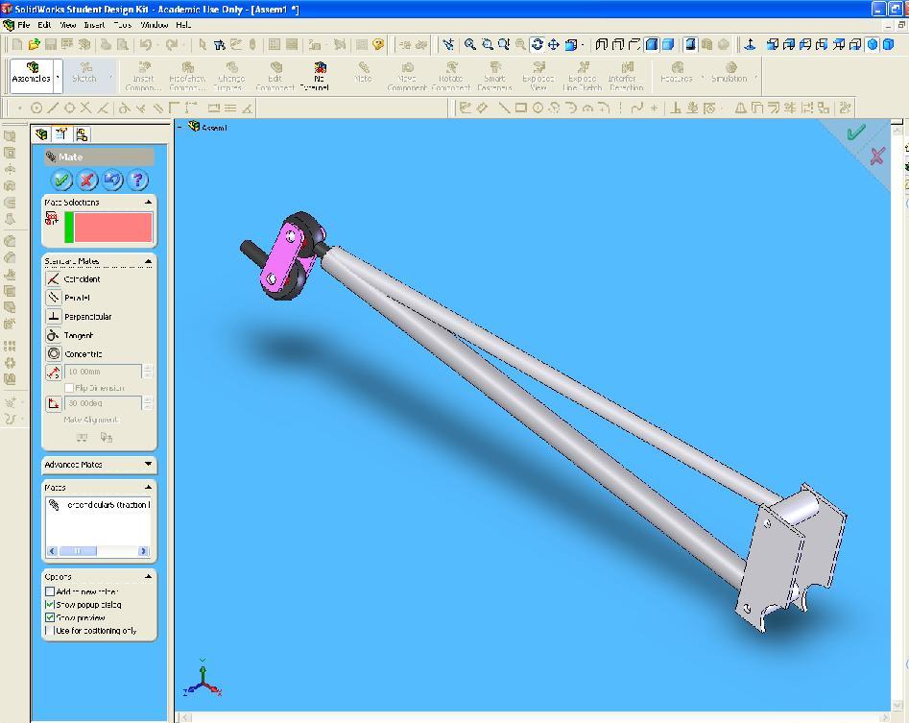Viewport: 909px width, 723px height.
Task: Click the Perpendicular mate button
Action: coord(54,317)
